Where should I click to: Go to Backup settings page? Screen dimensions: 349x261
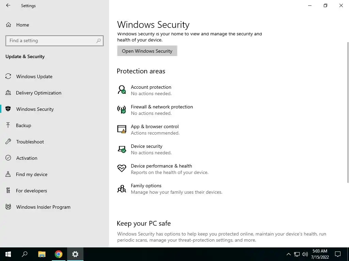tap(24, 125)
